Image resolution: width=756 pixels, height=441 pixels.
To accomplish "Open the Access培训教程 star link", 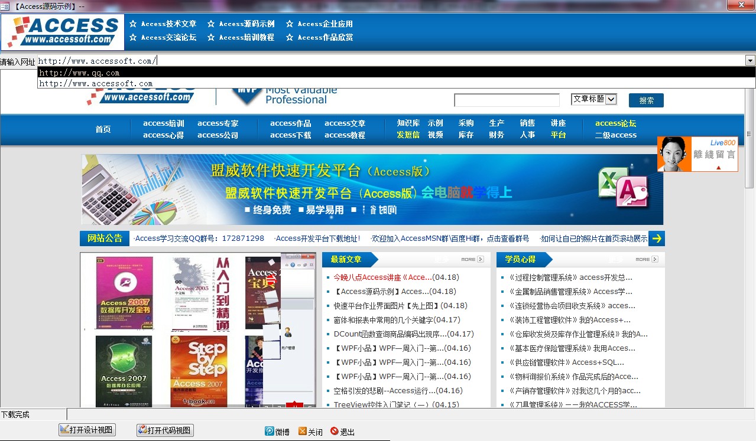I will [x=241, y=37].
